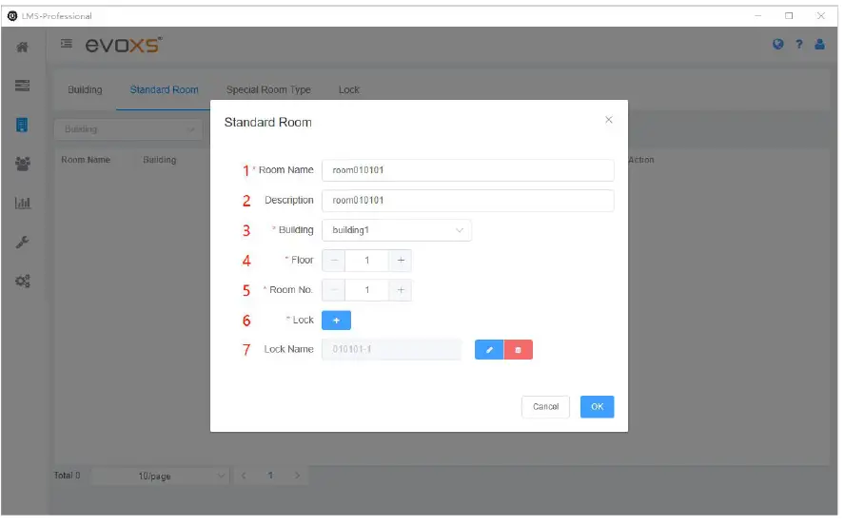This screenshot has width=845, height=526.
Task: Open the home icon in sidebar
Action: [22, 47]
